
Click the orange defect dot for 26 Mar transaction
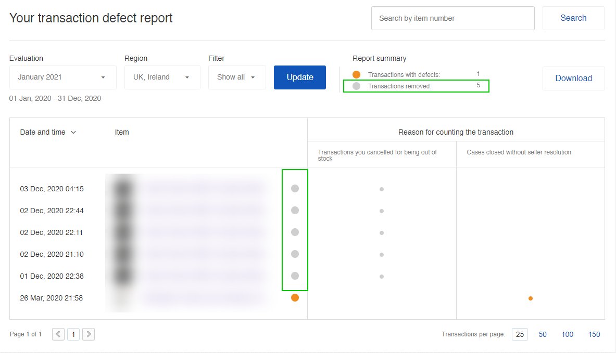point(295,298)
